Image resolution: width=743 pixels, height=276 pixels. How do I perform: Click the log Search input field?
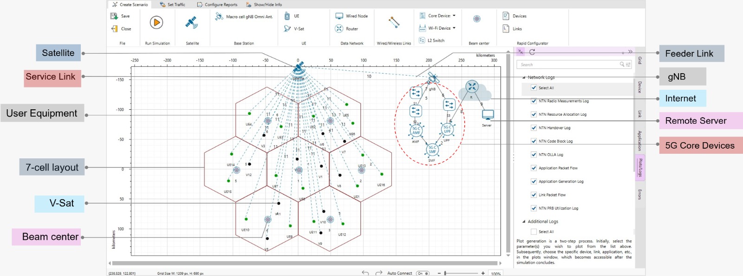coord(569,65)
